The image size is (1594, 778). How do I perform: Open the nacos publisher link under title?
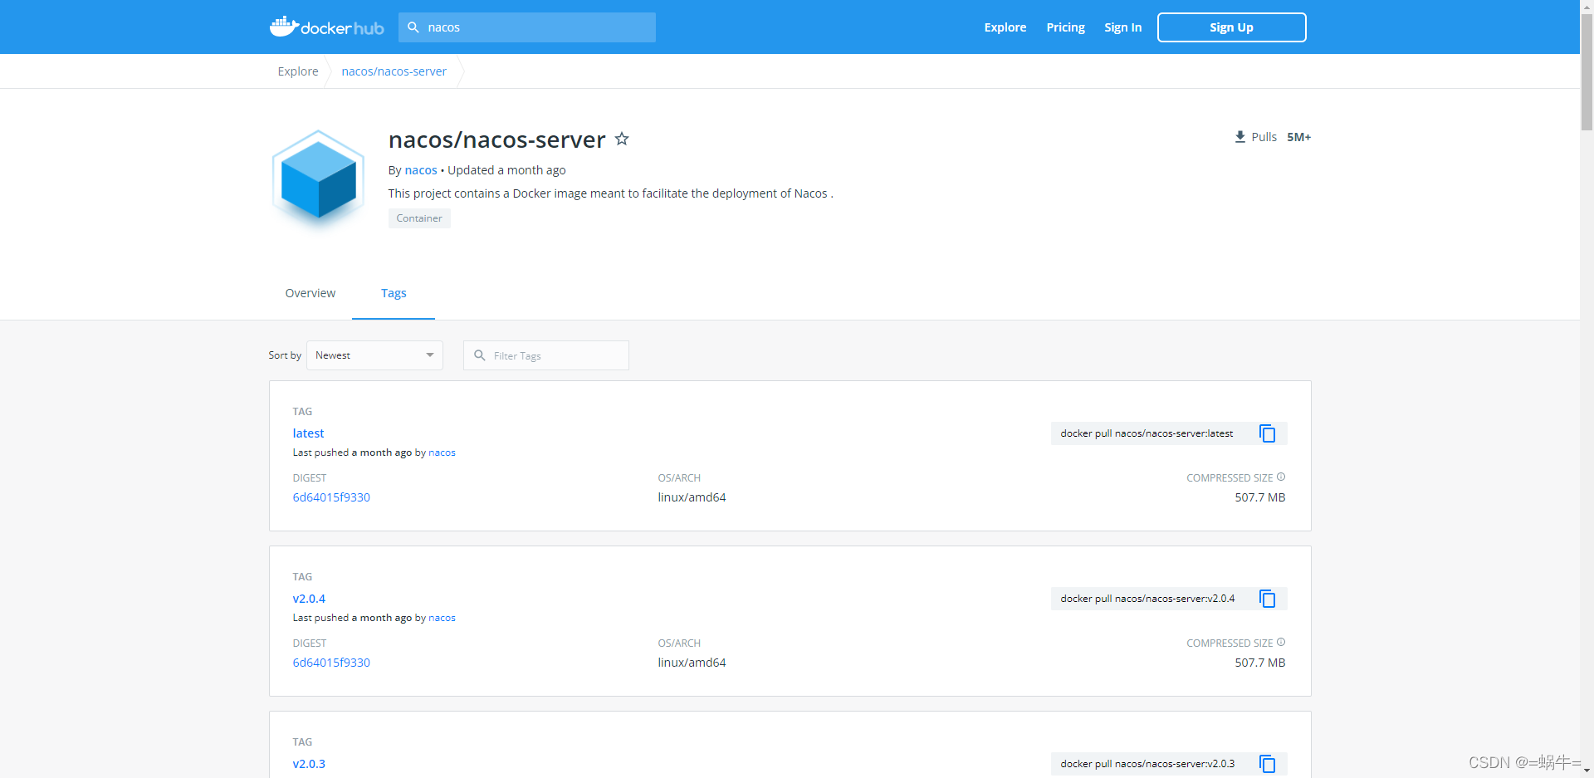(x=421, y=170)
